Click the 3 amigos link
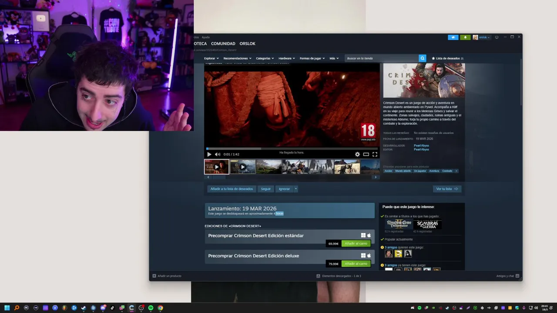Viewport: 557px width, 313px height. click(x=391, y=247)
